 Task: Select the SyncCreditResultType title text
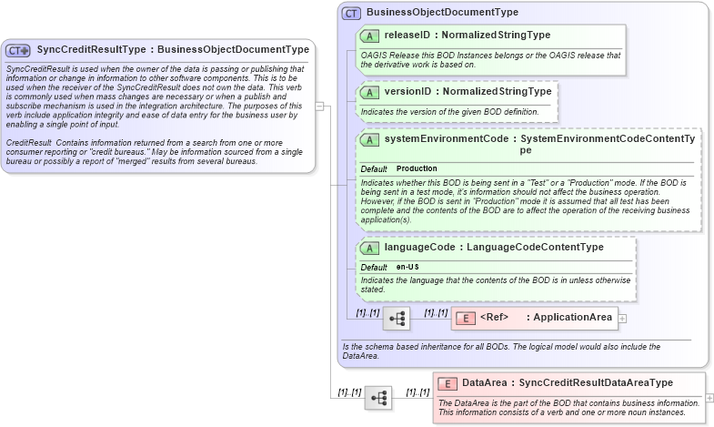pyautogui.click(x=173, y=49)
